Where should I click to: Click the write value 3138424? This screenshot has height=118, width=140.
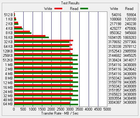tap(114, 60)
